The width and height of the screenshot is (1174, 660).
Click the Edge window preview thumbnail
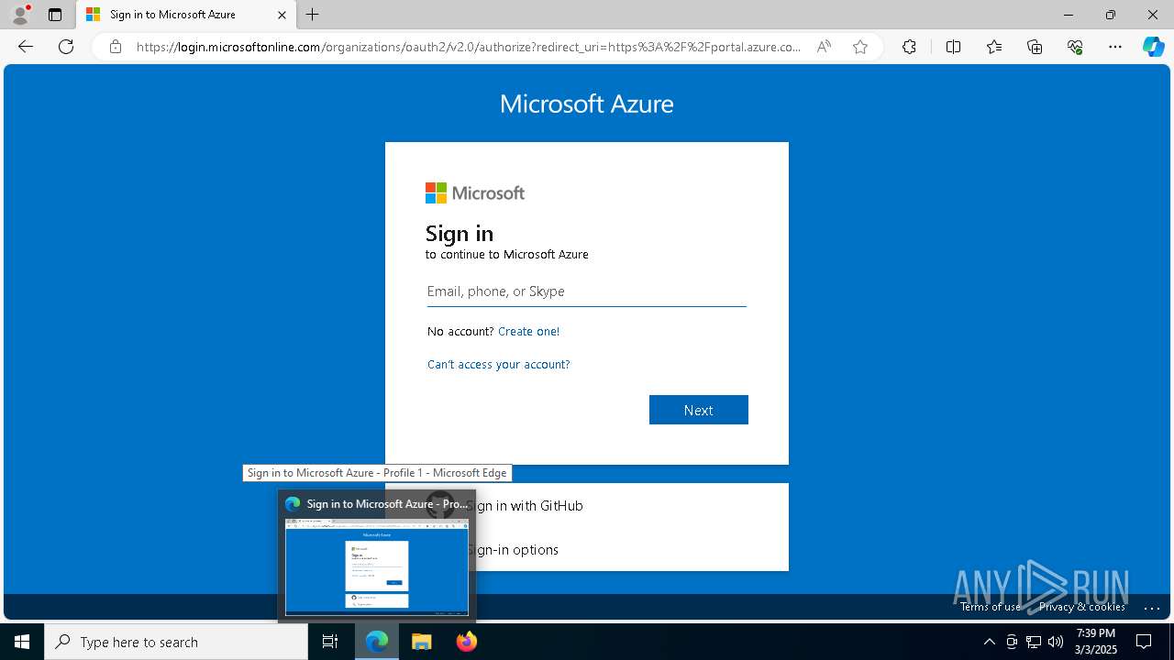[x=377, y=566]
